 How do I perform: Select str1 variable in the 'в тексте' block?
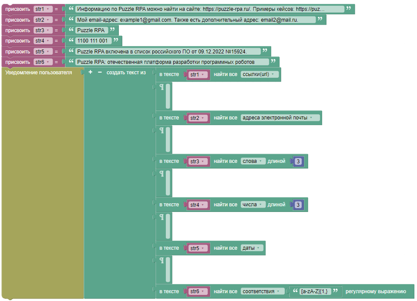coord(198,75)
